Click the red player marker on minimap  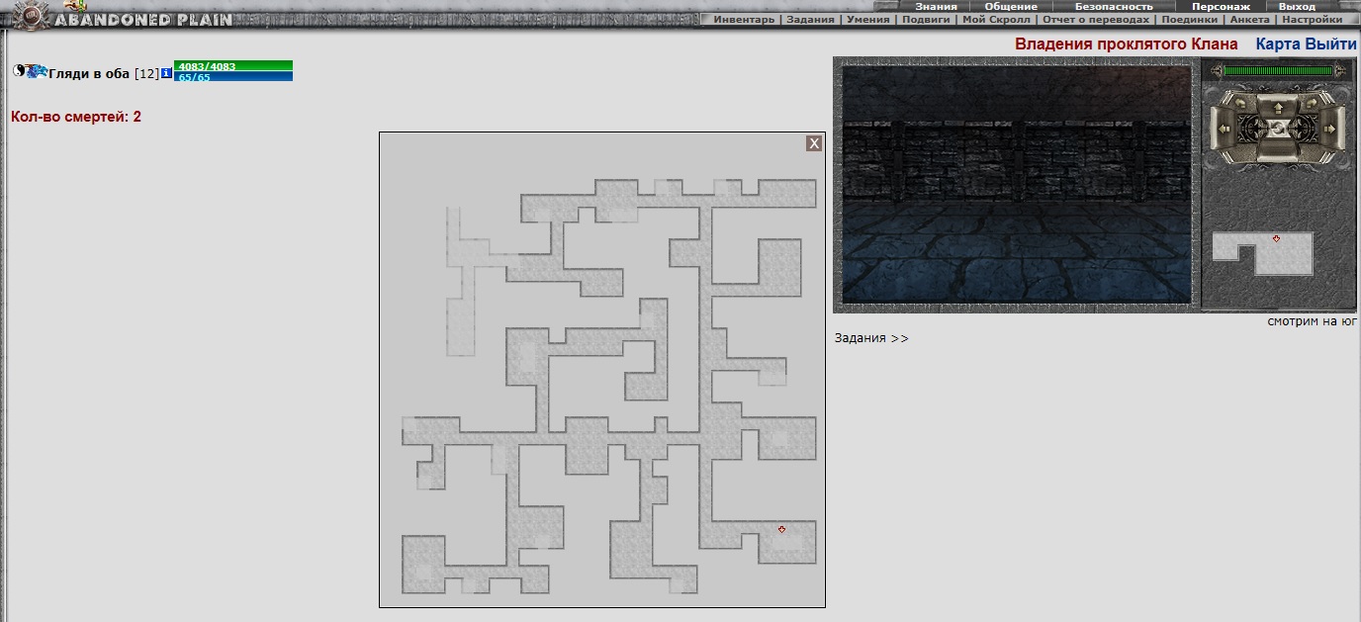pos(1276,238)
